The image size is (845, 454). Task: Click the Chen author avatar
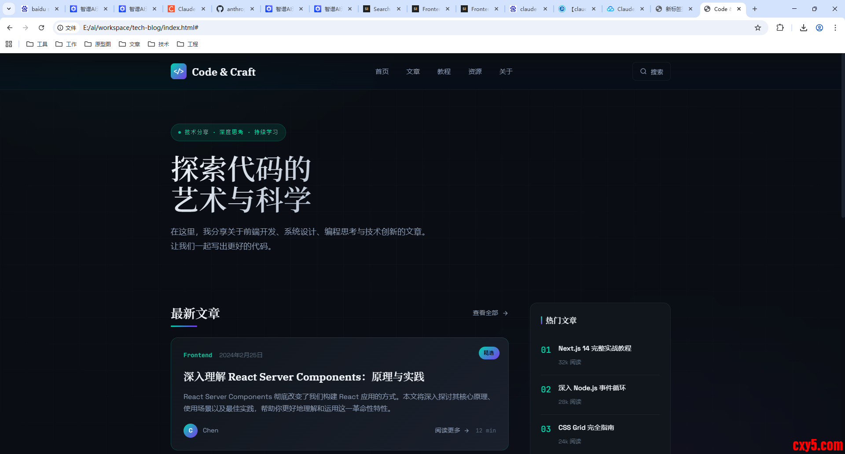(191, 430)
